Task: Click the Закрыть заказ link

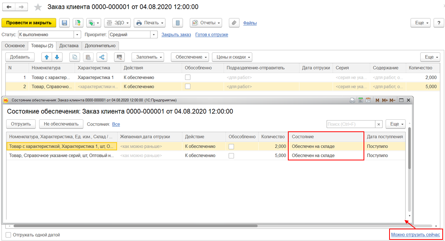Action: coord(176,34)
